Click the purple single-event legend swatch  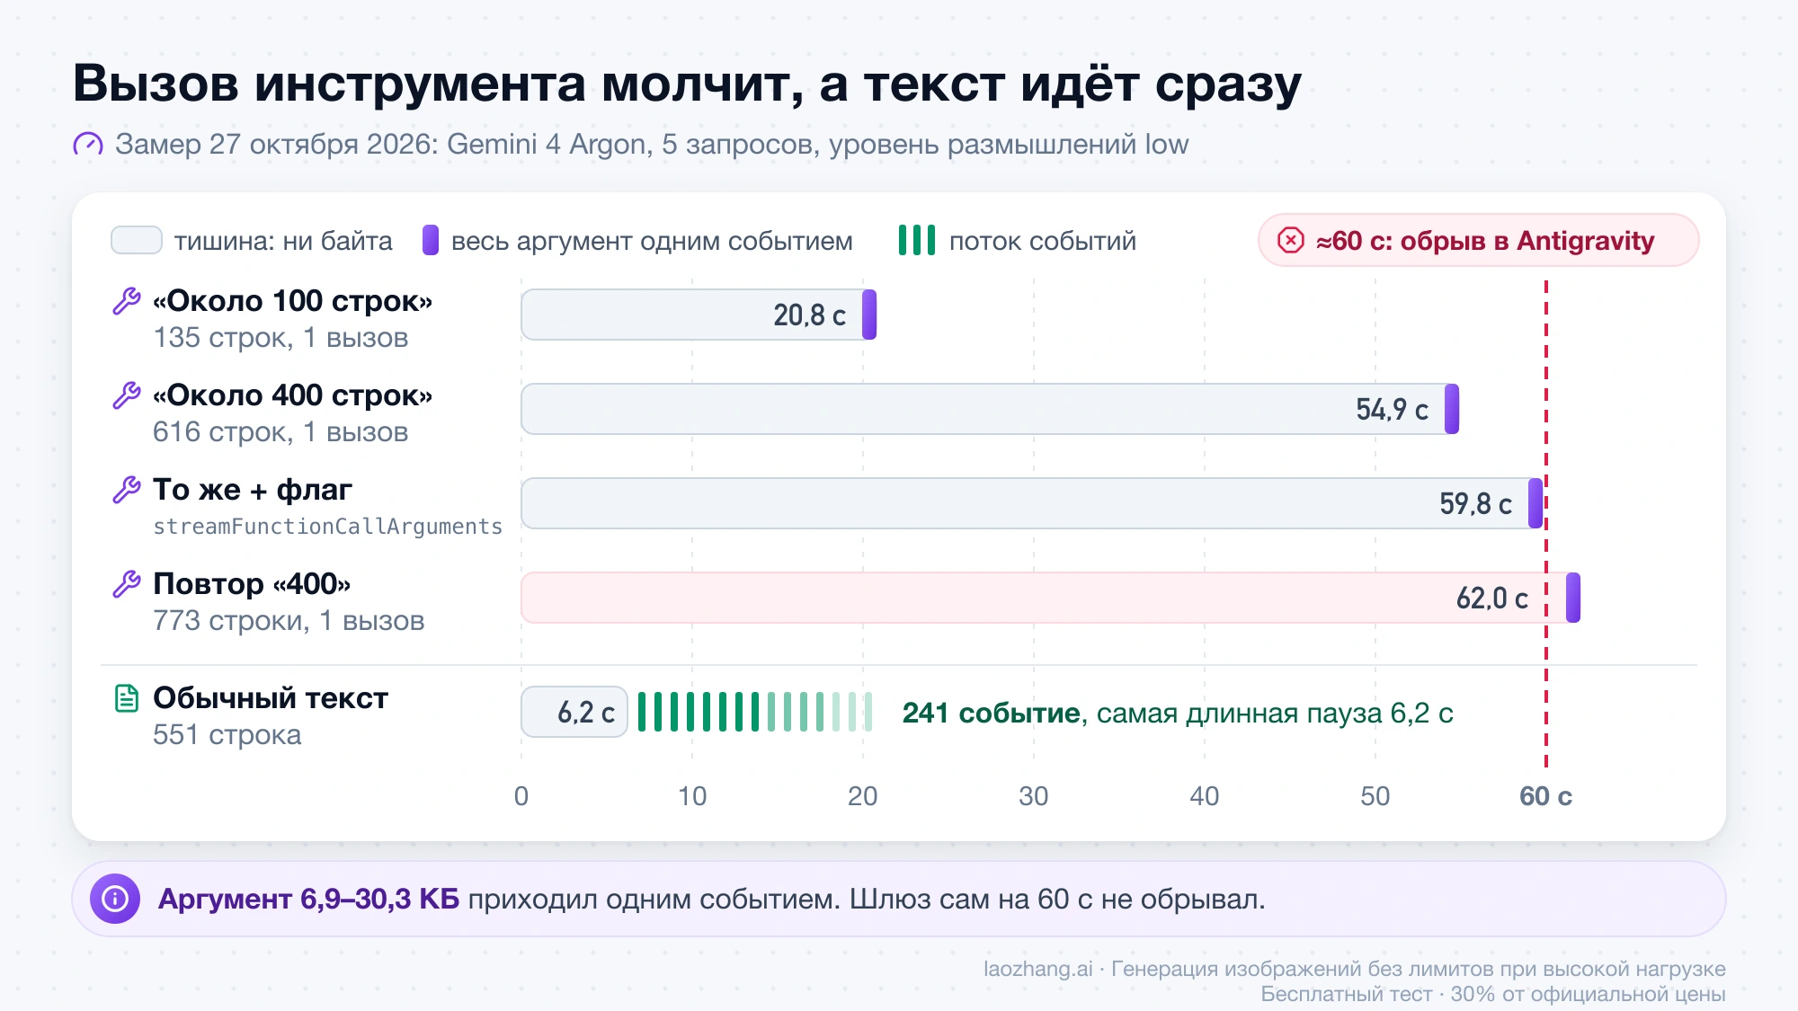[x=431, y=241]
